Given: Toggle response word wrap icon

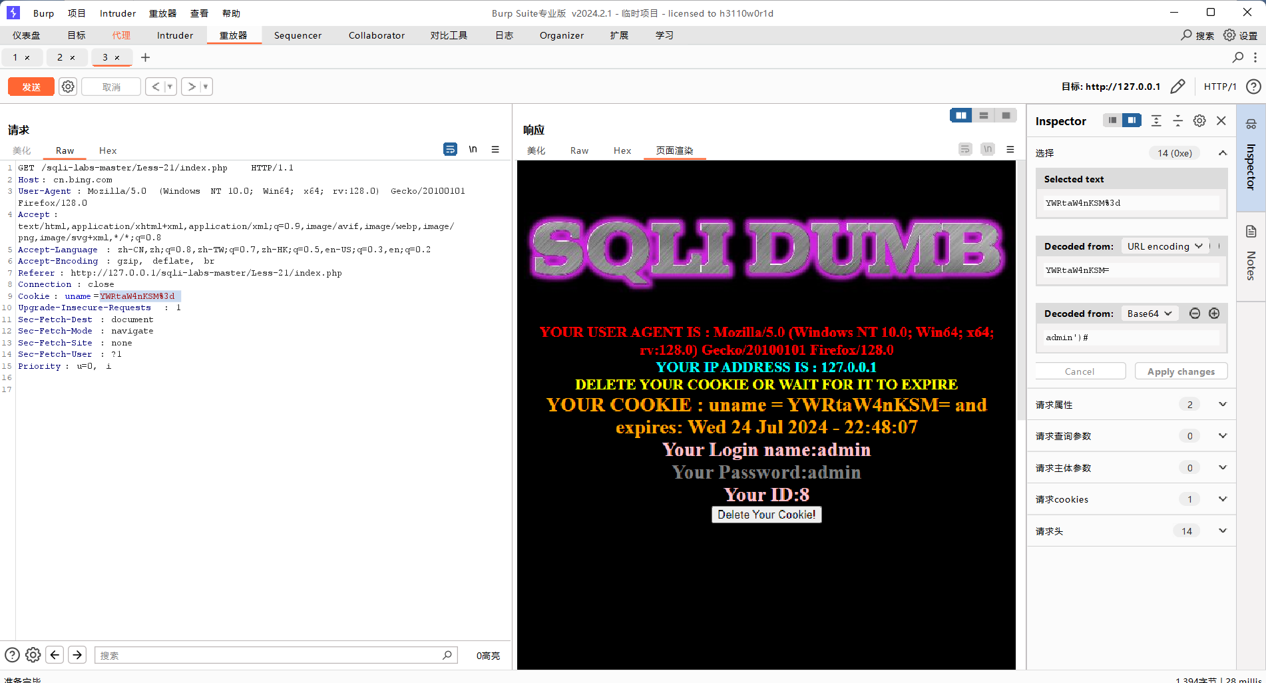Looking at the screenshot, I should point(966,149).
